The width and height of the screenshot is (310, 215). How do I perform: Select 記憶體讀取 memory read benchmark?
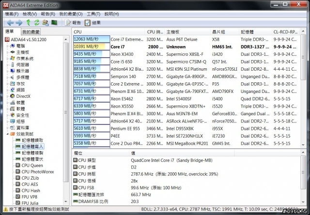coord(30,140)
